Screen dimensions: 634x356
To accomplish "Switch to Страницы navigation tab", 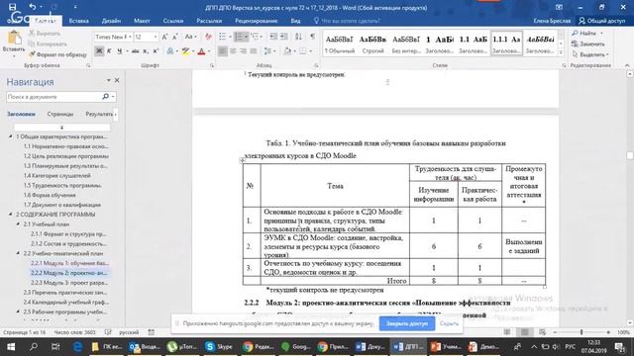I will click(x=60, y=115).
